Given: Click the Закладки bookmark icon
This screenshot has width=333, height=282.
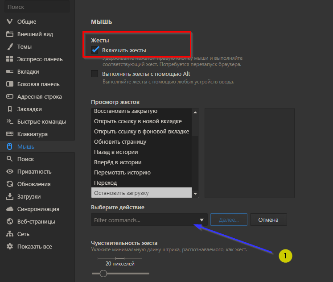Looking at the screenshot, I should tap(9, 109).
